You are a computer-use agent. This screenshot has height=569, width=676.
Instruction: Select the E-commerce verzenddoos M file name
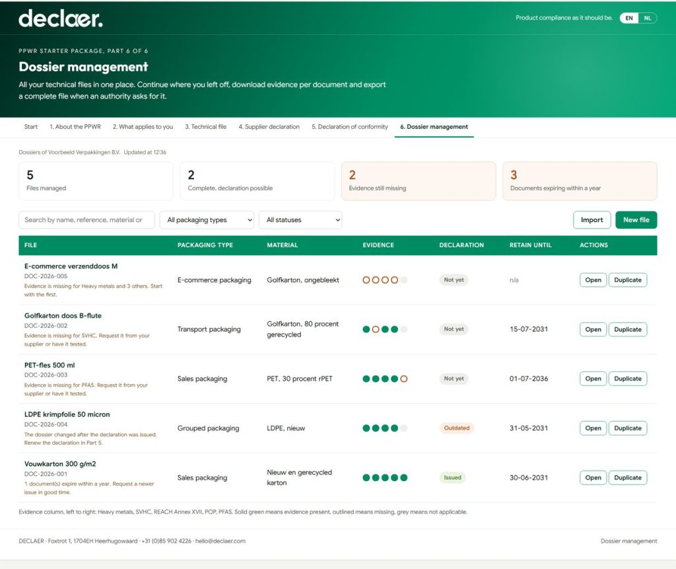coord(71,266)
